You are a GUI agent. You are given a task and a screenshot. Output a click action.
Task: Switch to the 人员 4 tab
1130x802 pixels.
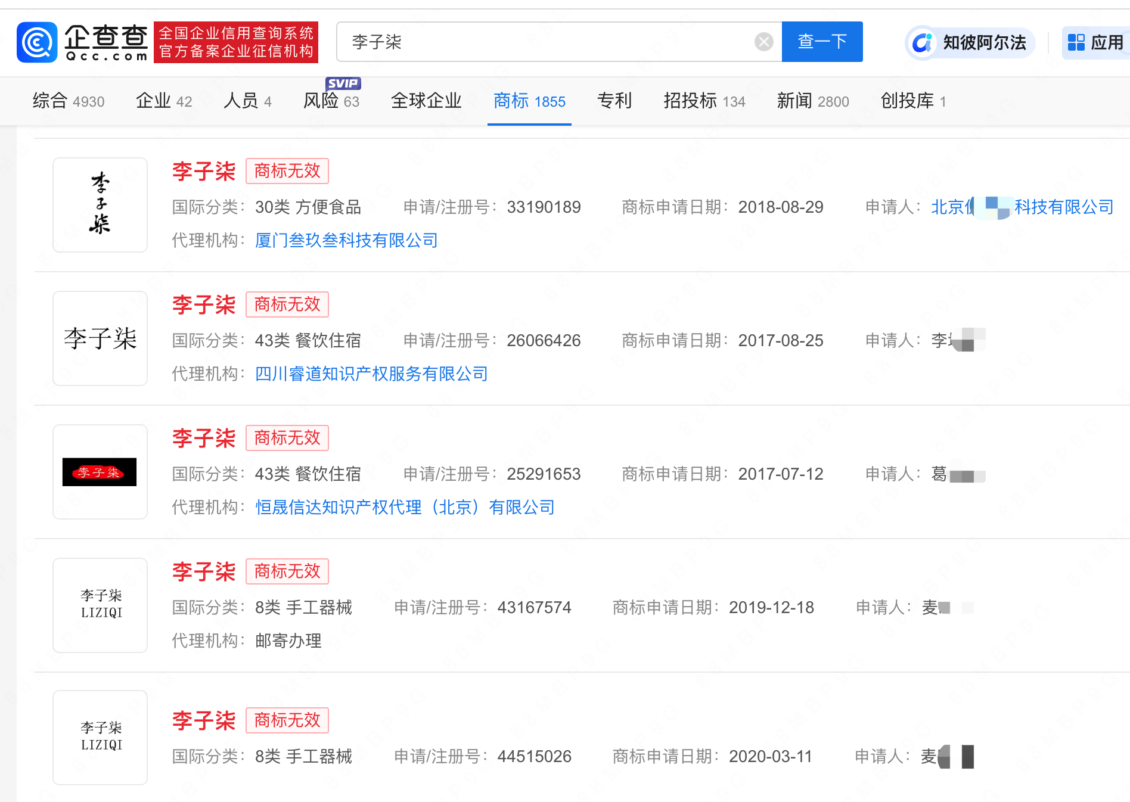[247, 101]
